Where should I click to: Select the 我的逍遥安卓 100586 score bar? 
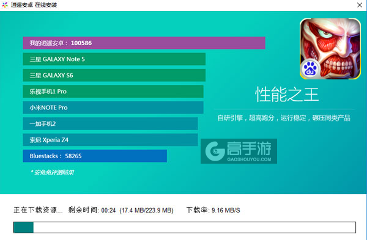(x=144, y=43)
